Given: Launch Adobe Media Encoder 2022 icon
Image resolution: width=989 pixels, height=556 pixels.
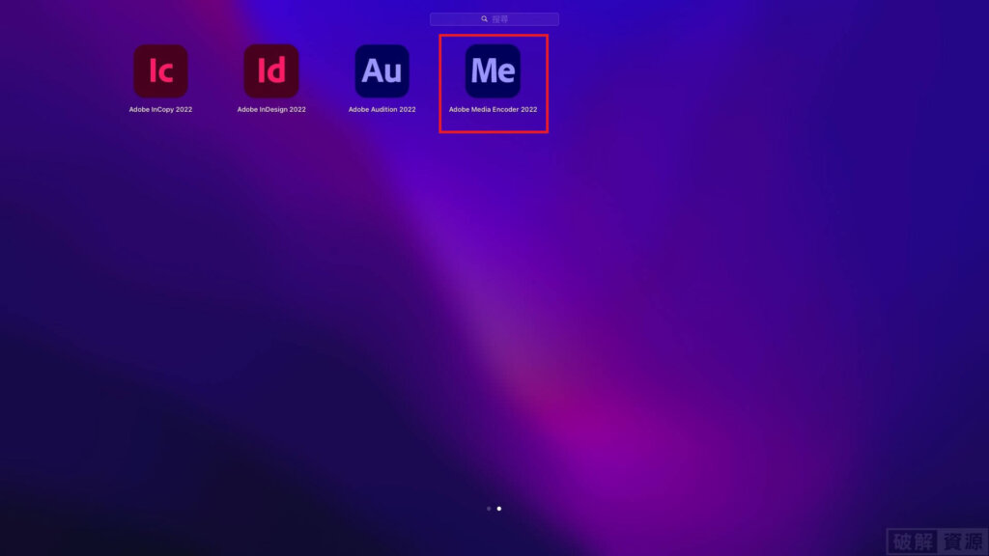Looking at the screenshot, I should click(494, 70).
